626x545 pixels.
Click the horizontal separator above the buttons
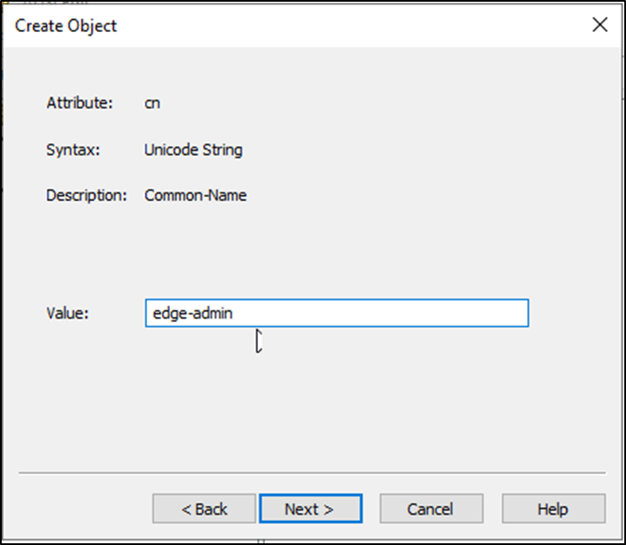(x=312, y=474)
